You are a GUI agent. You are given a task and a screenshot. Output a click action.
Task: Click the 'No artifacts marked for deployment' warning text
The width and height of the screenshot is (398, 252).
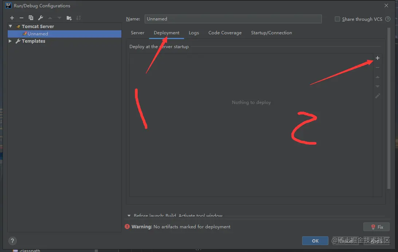[192, 226]
